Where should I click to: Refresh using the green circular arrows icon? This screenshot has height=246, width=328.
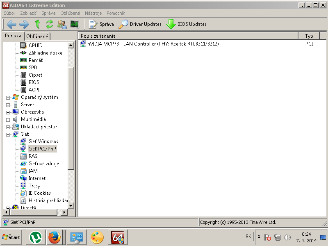pyautogui.click(x=50, y=24)
